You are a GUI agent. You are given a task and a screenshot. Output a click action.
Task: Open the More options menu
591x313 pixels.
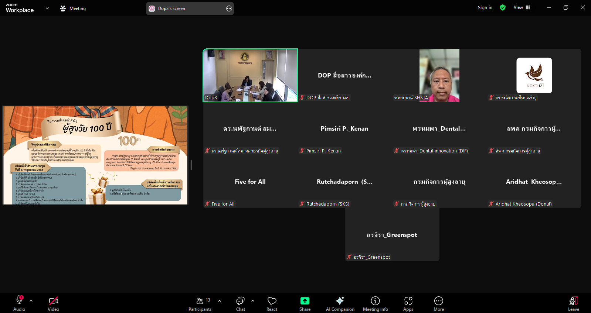point(439,303)
